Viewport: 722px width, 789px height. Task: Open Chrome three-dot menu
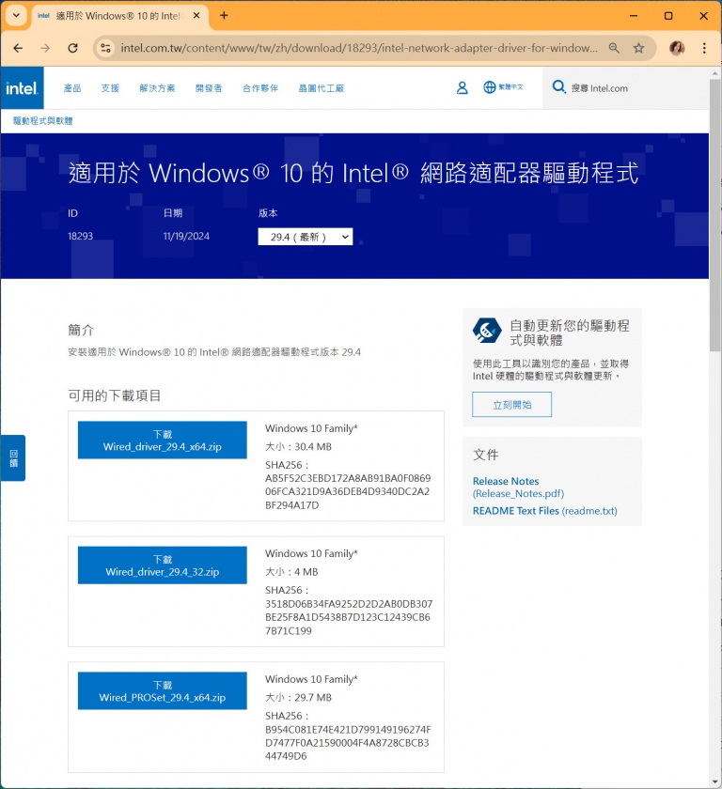tap(704, 48)
